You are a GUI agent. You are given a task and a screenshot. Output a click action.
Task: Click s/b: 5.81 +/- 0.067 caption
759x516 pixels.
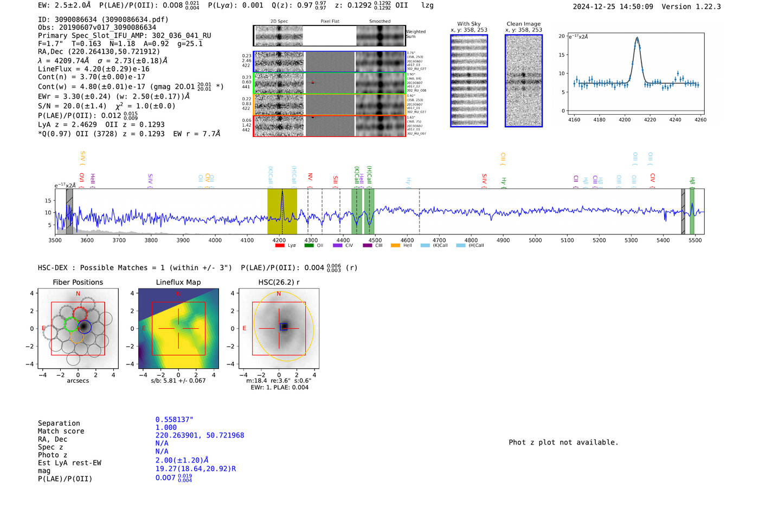[178, 381]
